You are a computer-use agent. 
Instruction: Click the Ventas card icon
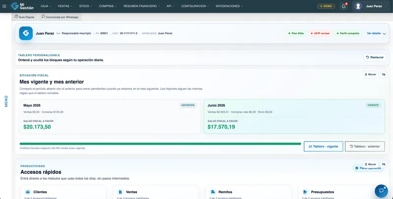pyautogui.click(x=120, y=192)
